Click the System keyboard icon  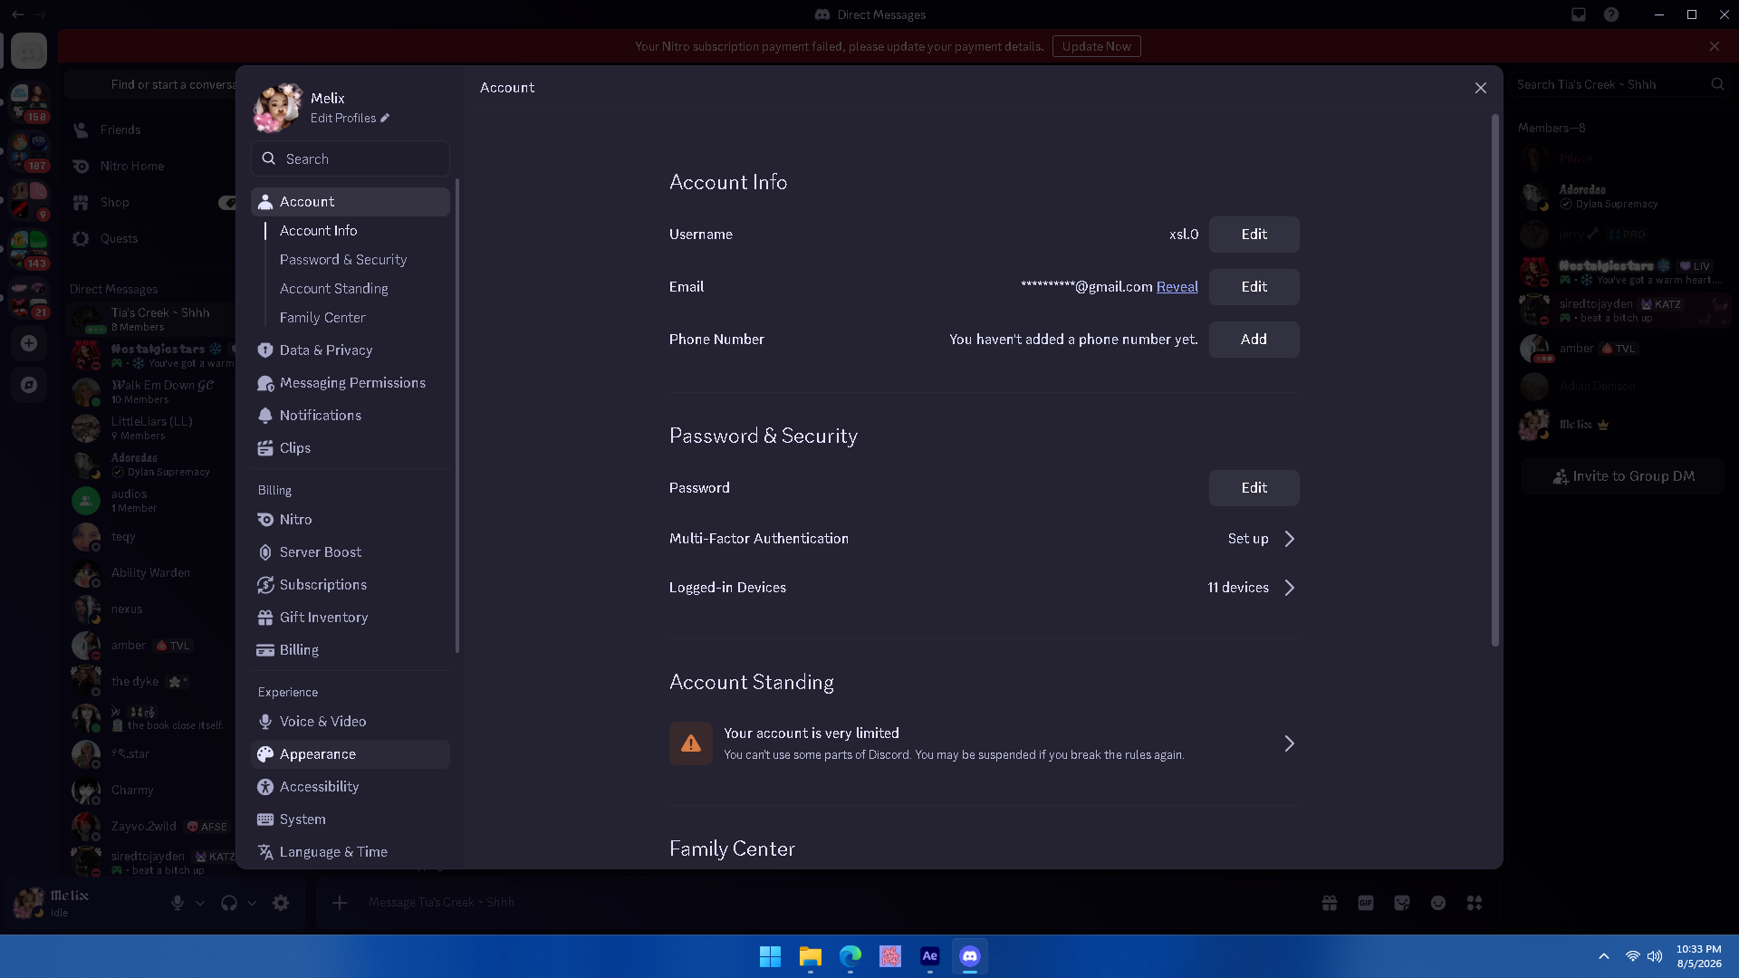[x=265, y=820]
